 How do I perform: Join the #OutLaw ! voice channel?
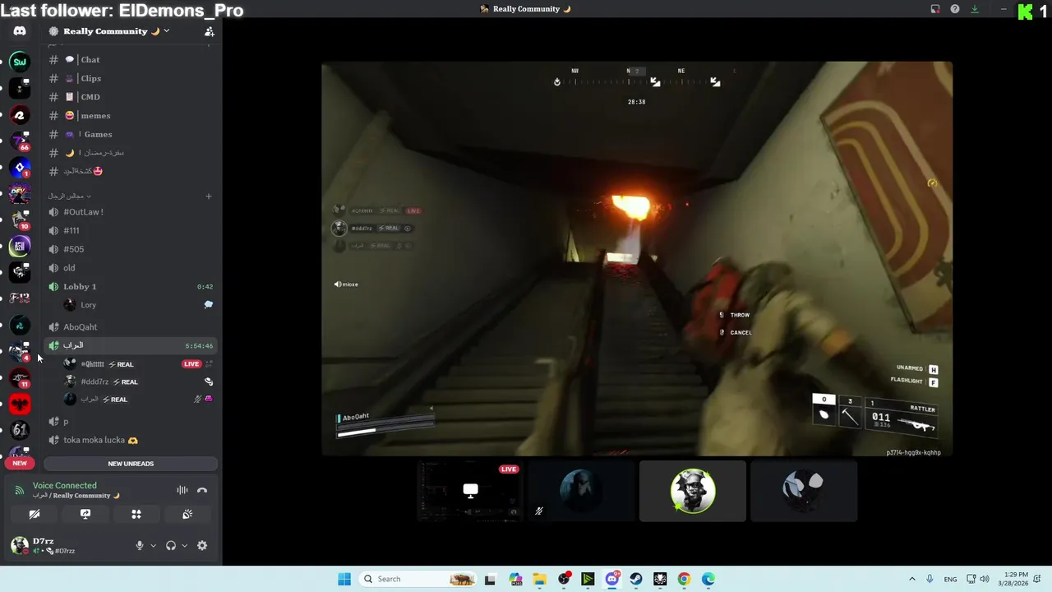(131, 211)
